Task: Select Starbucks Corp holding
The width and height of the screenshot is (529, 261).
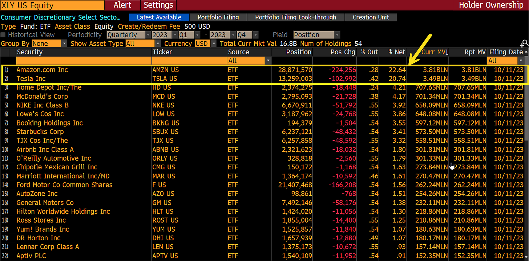Action: click(x=40, y=132)
